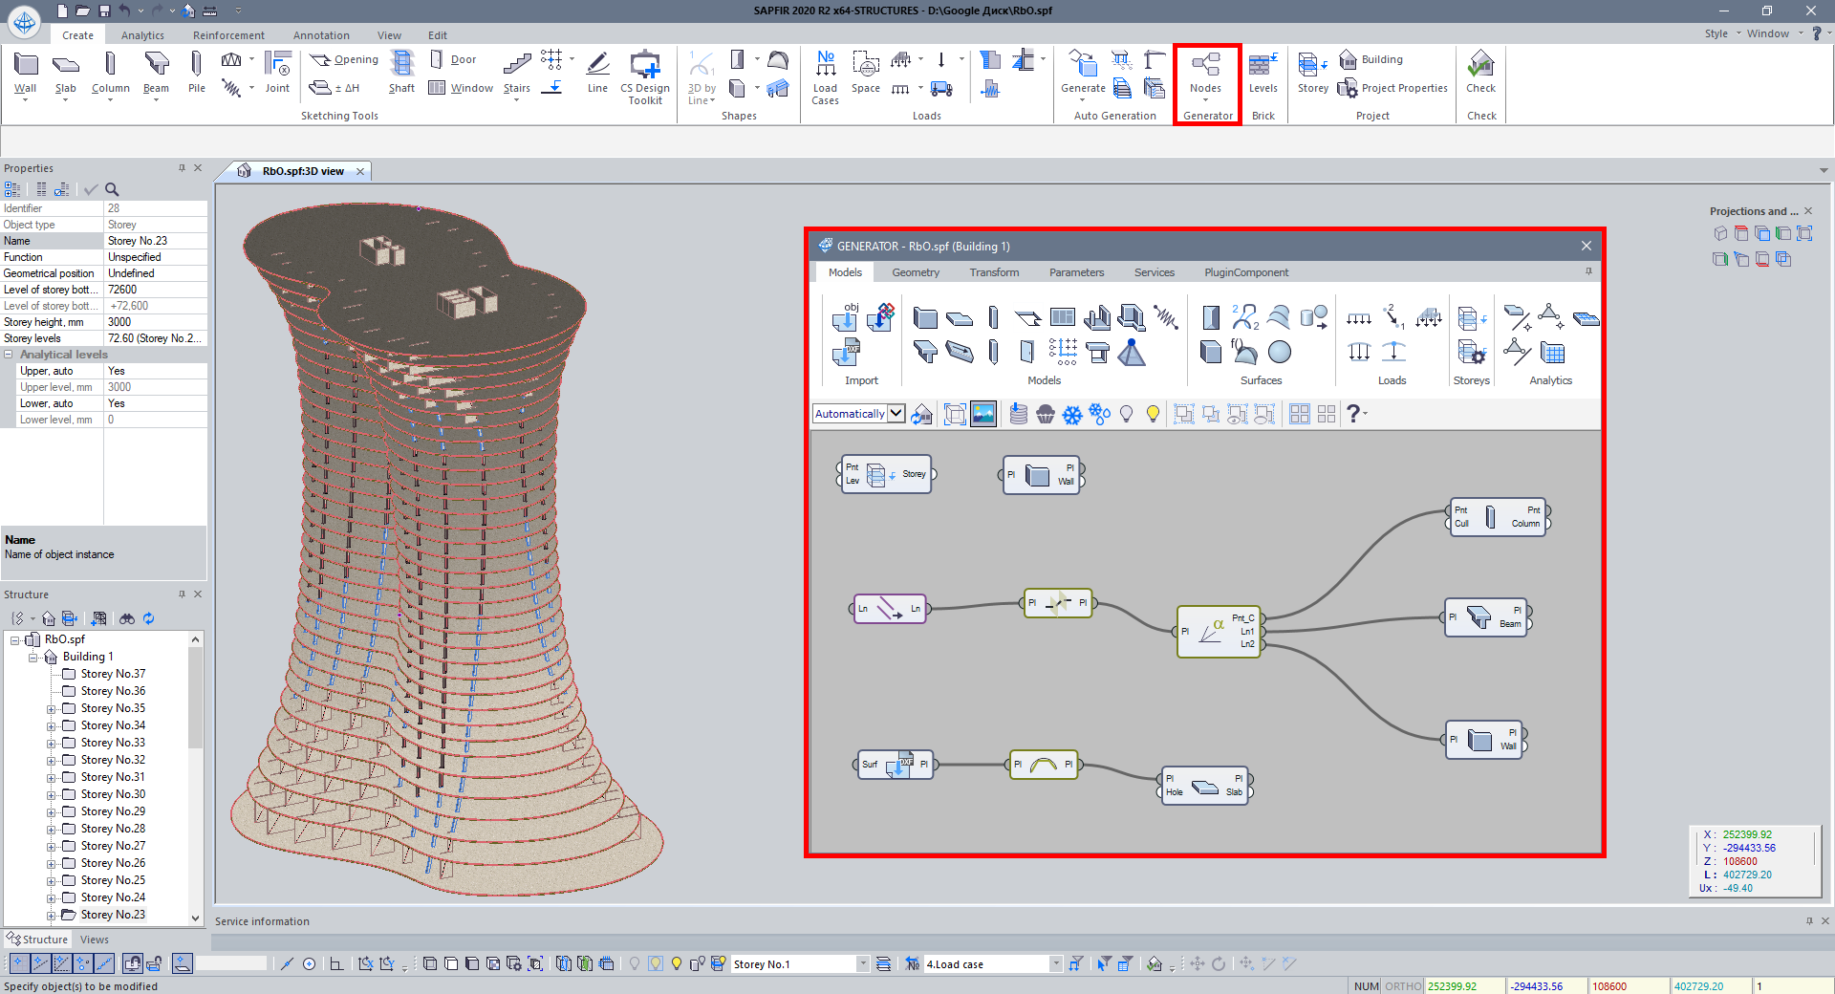This screenshot has height=994, width=1835.
Task: Toggle the yellow light bulb in Generator
Action: [1153, 415]
